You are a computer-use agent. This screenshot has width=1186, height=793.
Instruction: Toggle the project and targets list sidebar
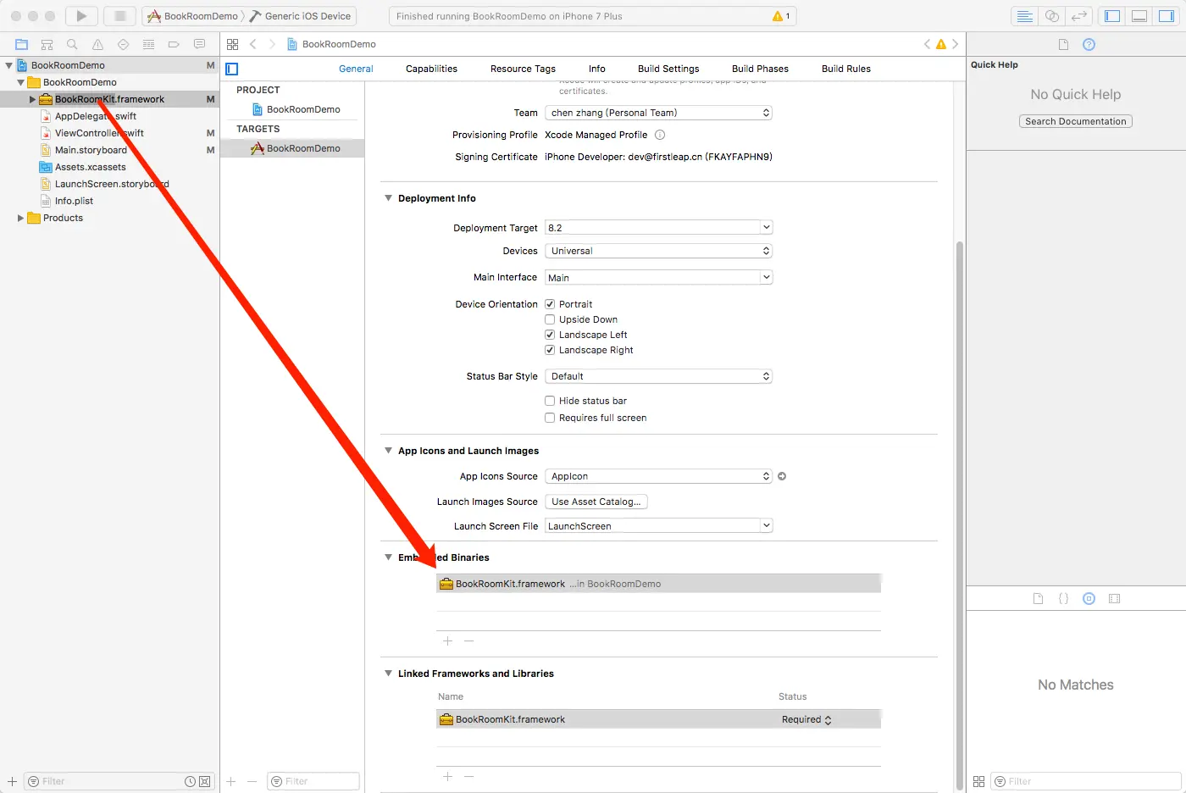[232, 69]
